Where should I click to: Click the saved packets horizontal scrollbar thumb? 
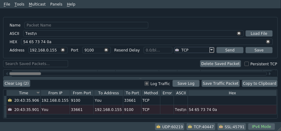[x=25, y=74]
